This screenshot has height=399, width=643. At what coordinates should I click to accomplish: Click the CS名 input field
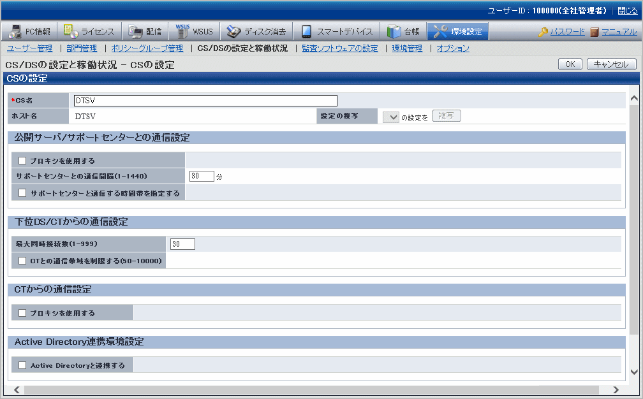coord(205,101)
